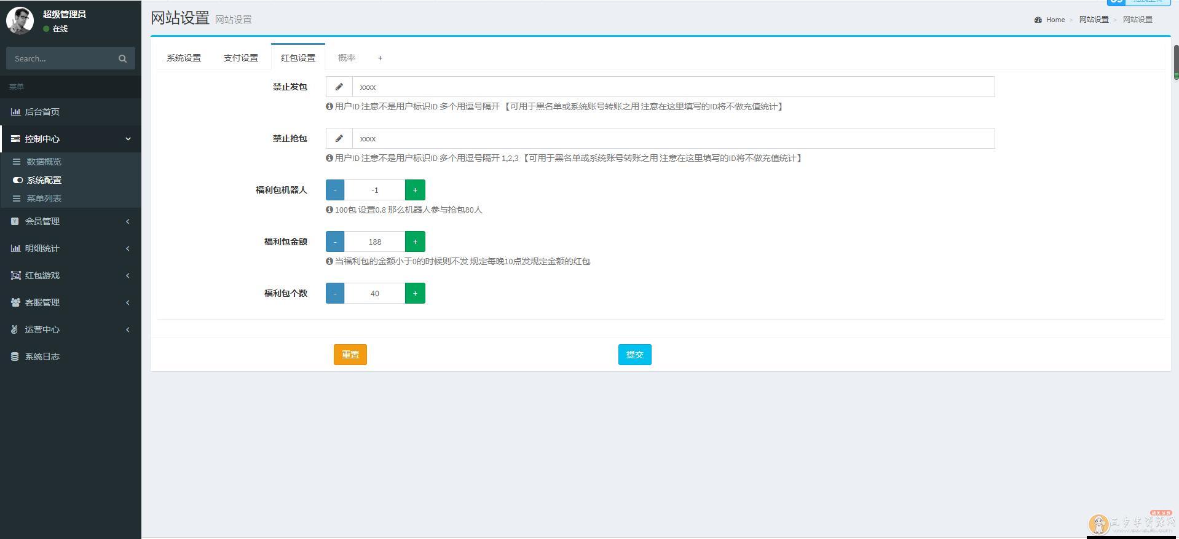The height and width of the screenshot is (539, 1179).
Task: Click the 禁止发包 text input field
Action: [x=673, y=87]
